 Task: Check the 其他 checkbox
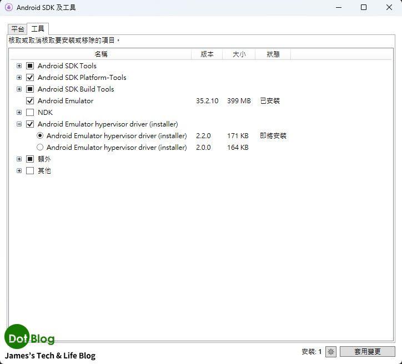(30, 170)
